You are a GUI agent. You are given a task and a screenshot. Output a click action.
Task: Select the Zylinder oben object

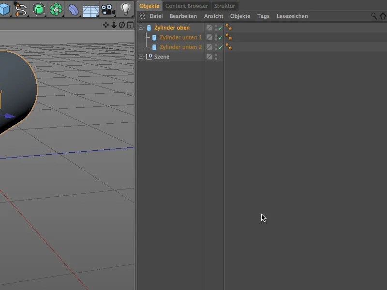click(172, 28)
